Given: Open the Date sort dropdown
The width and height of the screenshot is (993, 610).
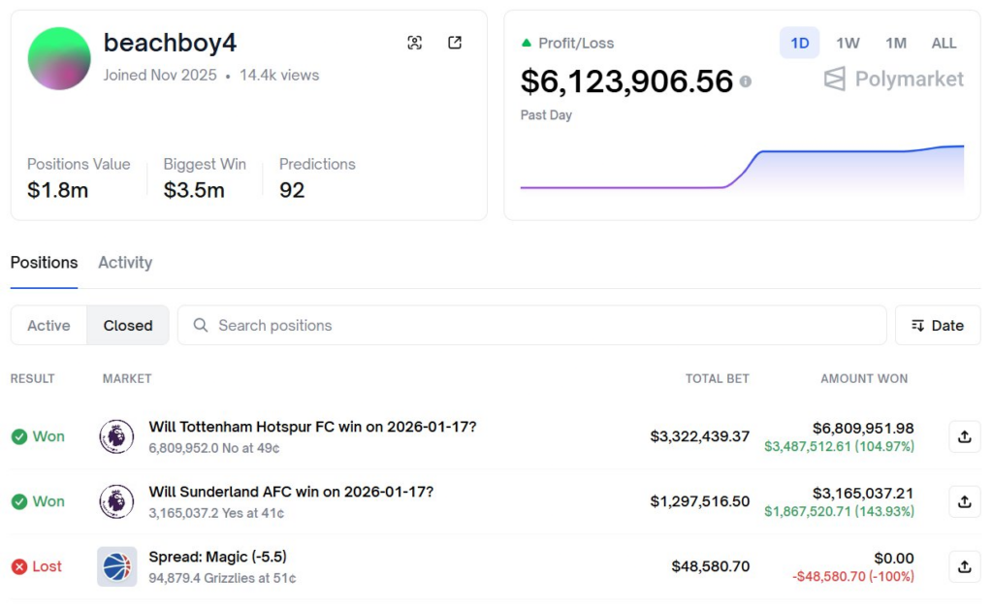Looking at the screenshot, I should [937, 325].
